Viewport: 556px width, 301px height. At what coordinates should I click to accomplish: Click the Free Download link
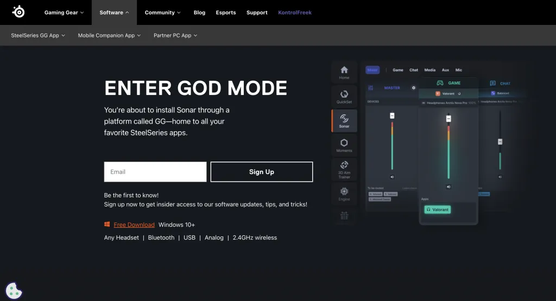(x=134, y=225)
